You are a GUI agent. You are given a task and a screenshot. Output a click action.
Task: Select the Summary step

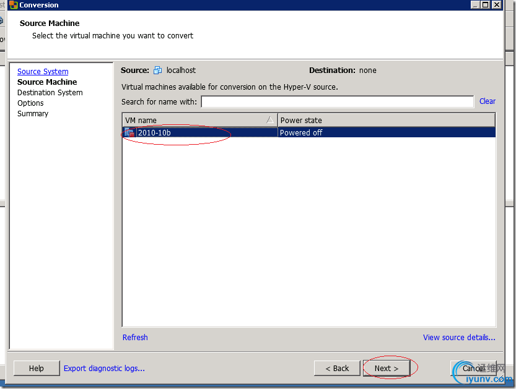pos(33,113)
